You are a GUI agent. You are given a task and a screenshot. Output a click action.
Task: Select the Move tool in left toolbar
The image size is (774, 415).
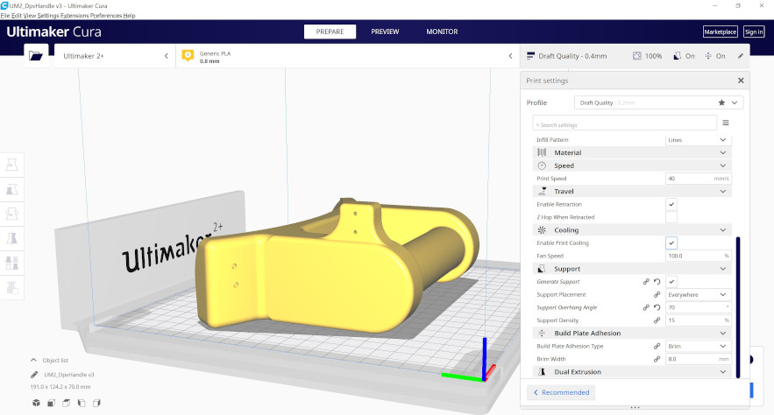[12, 165]
